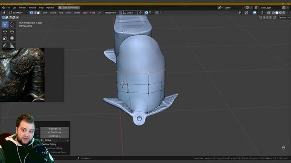This screenshot has height=163, width=291.
Task: Open the Help menu
Action: [x=41, y=8]
